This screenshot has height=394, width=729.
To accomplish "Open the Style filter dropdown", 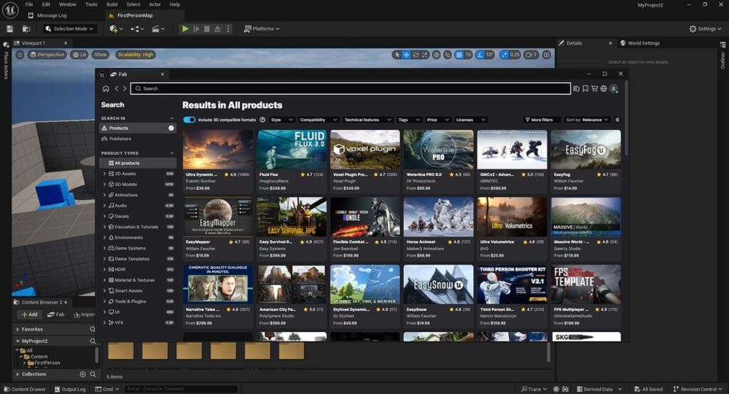I will click(x=281, y=120).
